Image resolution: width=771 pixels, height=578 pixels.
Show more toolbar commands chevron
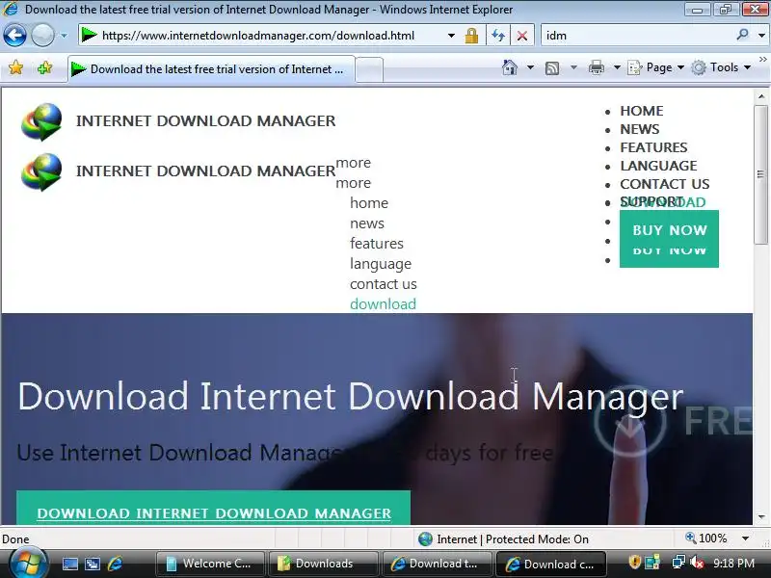[x=762, y=59]
